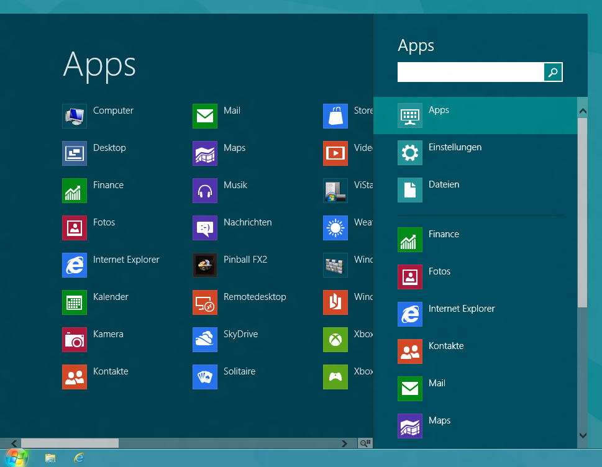Choose Mail in the search pane
Screen dimensions: 602x467
point(475,388)
